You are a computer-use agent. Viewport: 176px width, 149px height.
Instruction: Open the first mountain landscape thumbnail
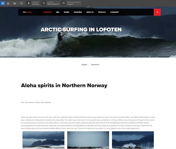[43, 140]
